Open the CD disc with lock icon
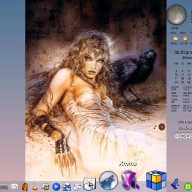This screenshot has height=192, width=192. coord(46,187)
